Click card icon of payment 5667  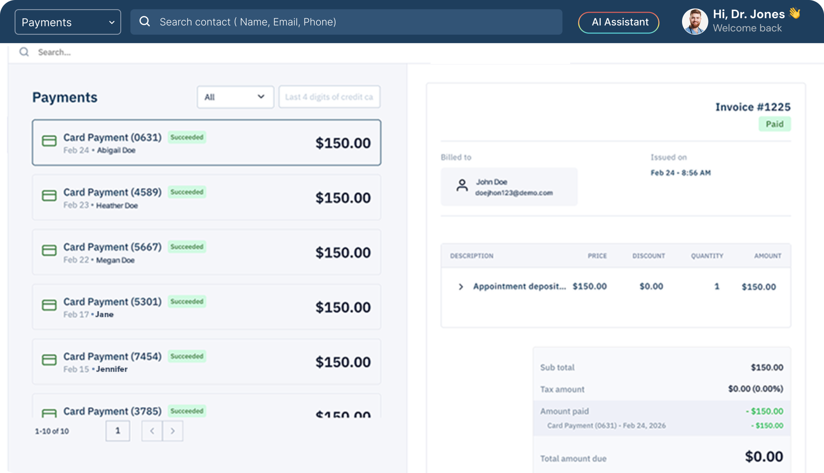(x=49, y=250)
